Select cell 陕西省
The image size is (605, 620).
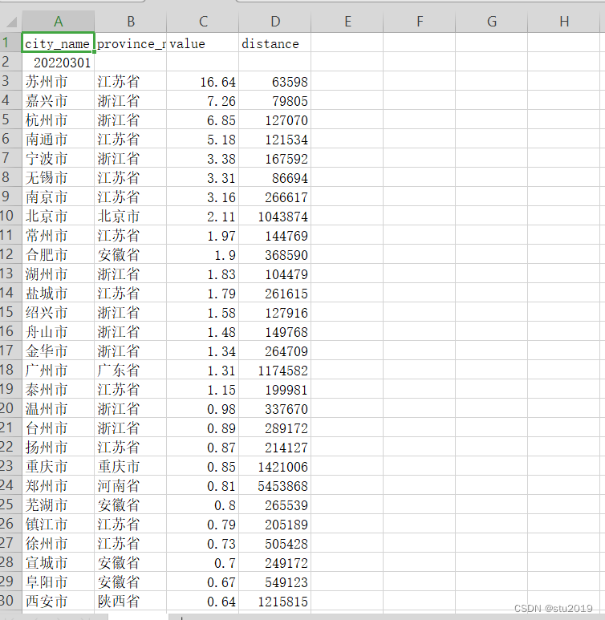coord(131,601)
